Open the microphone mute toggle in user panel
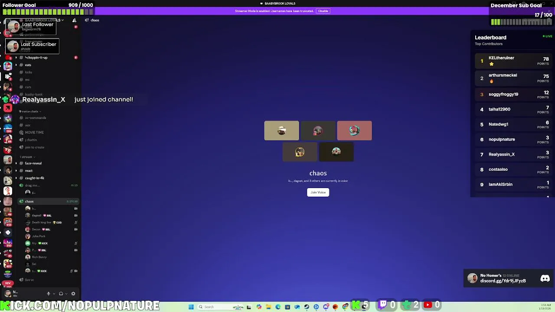The width and height of the screenshot is (555, 312). click(x=49, y=294)
